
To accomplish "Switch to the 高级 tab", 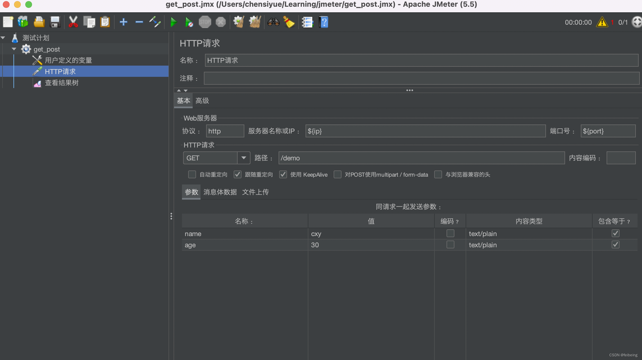I will point(202,101).
